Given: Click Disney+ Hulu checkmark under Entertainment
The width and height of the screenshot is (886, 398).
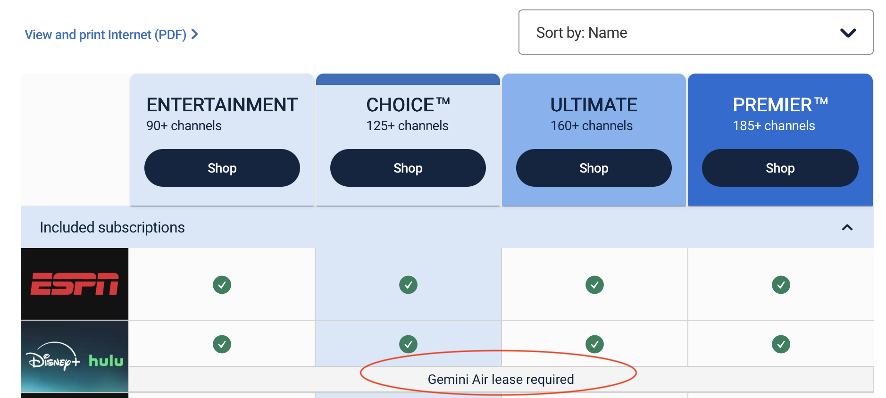Looking at the screenshot, I should [x=222, y=344].
